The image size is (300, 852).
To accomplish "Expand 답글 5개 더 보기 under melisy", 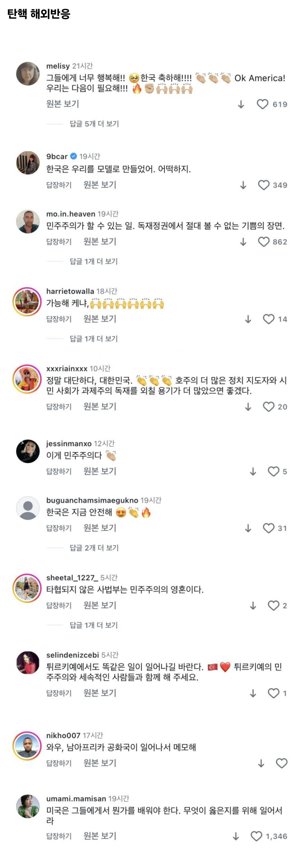I will (94, 124).
